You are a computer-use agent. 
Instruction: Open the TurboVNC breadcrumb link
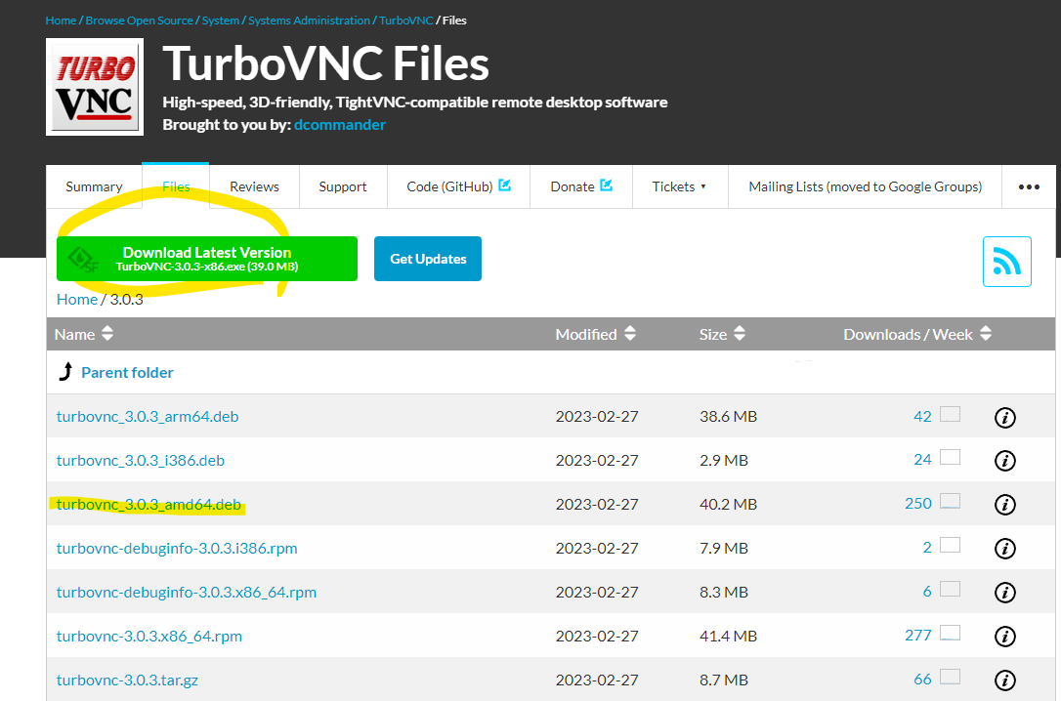[x=406, y=21]
